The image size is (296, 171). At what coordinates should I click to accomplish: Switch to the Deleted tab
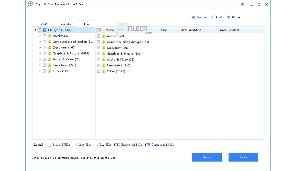coord(66,24)
